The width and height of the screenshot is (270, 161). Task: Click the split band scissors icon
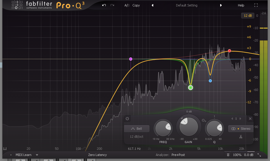point(241,137)
